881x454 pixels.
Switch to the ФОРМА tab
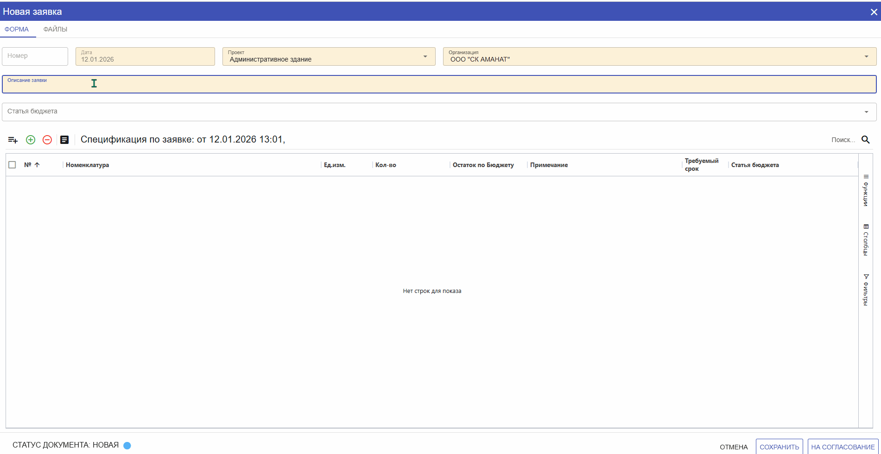pyautogui.click(x=17, y=29)
